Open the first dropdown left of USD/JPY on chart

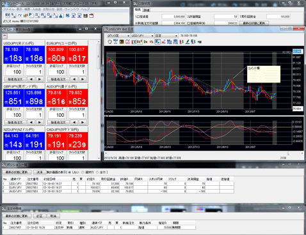(x=118, y=36)
